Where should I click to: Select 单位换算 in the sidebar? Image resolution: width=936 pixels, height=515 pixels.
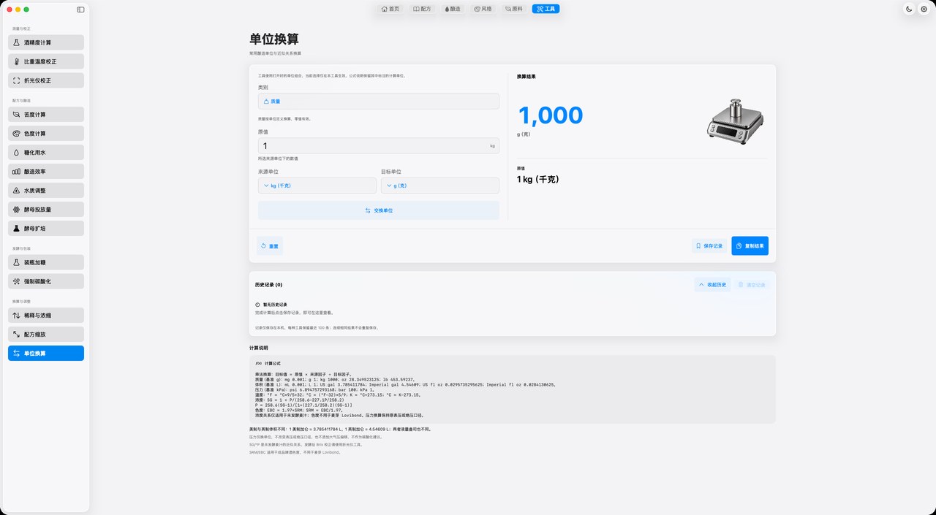pyautogui.click(x=46, y=354)
